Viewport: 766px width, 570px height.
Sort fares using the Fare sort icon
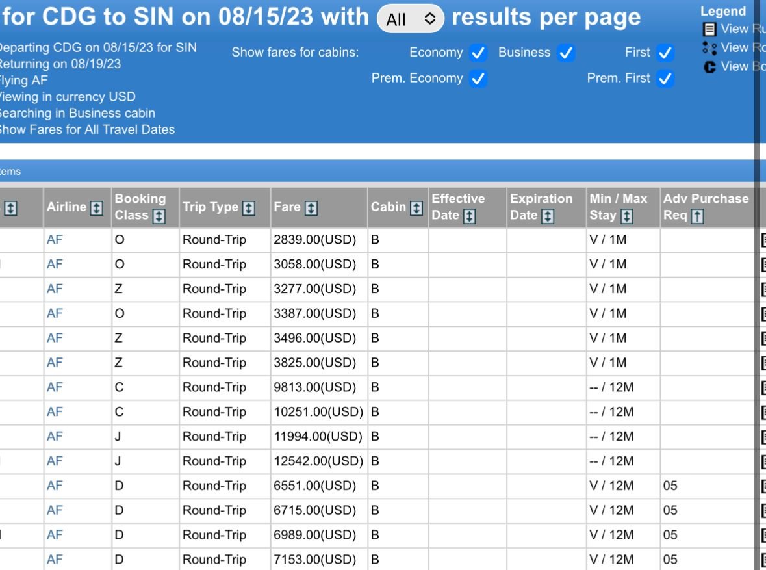[x=311, y=208]
